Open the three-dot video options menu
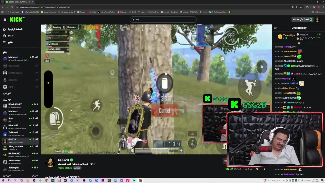Viewport: 325px width, 183px height. [264, 169]
